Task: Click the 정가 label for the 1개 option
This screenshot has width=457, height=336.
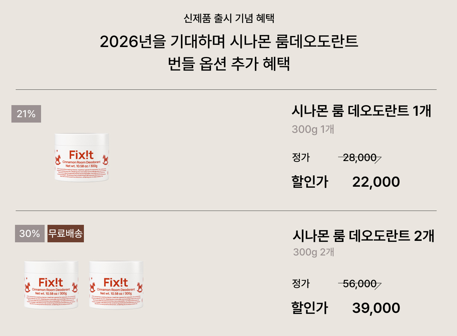Action: coord(301,157)
